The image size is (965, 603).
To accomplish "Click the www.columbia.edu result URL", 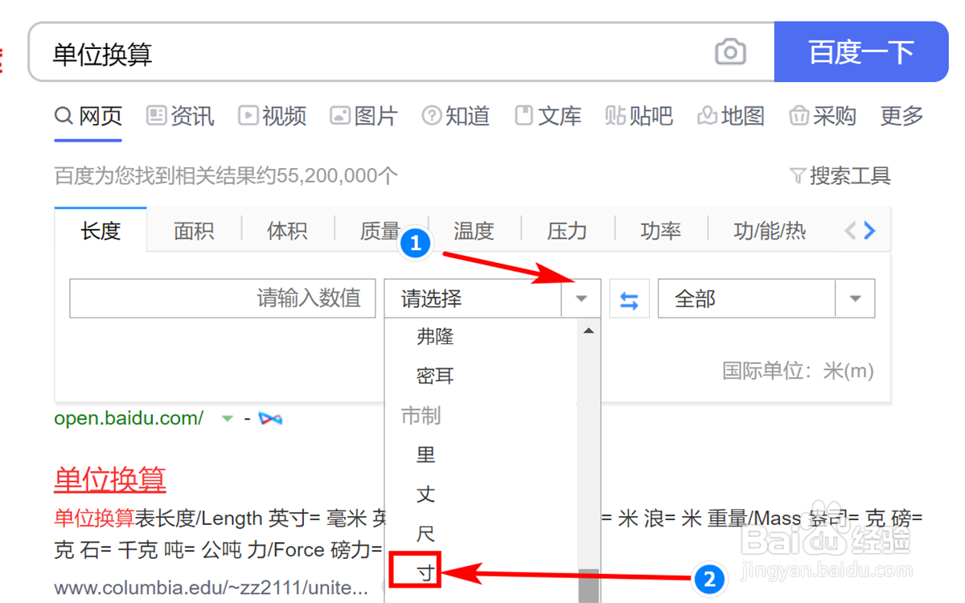I will pyautogui.click(x=211, y=588).
